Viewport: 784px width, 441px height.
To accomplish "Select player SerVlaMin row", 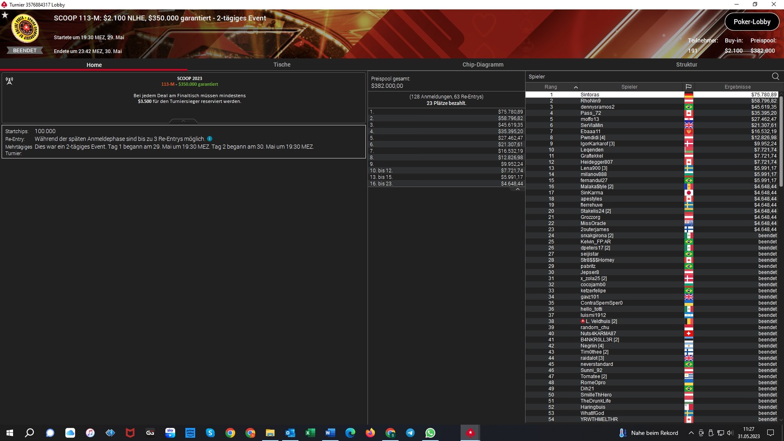I will point(652,125).
